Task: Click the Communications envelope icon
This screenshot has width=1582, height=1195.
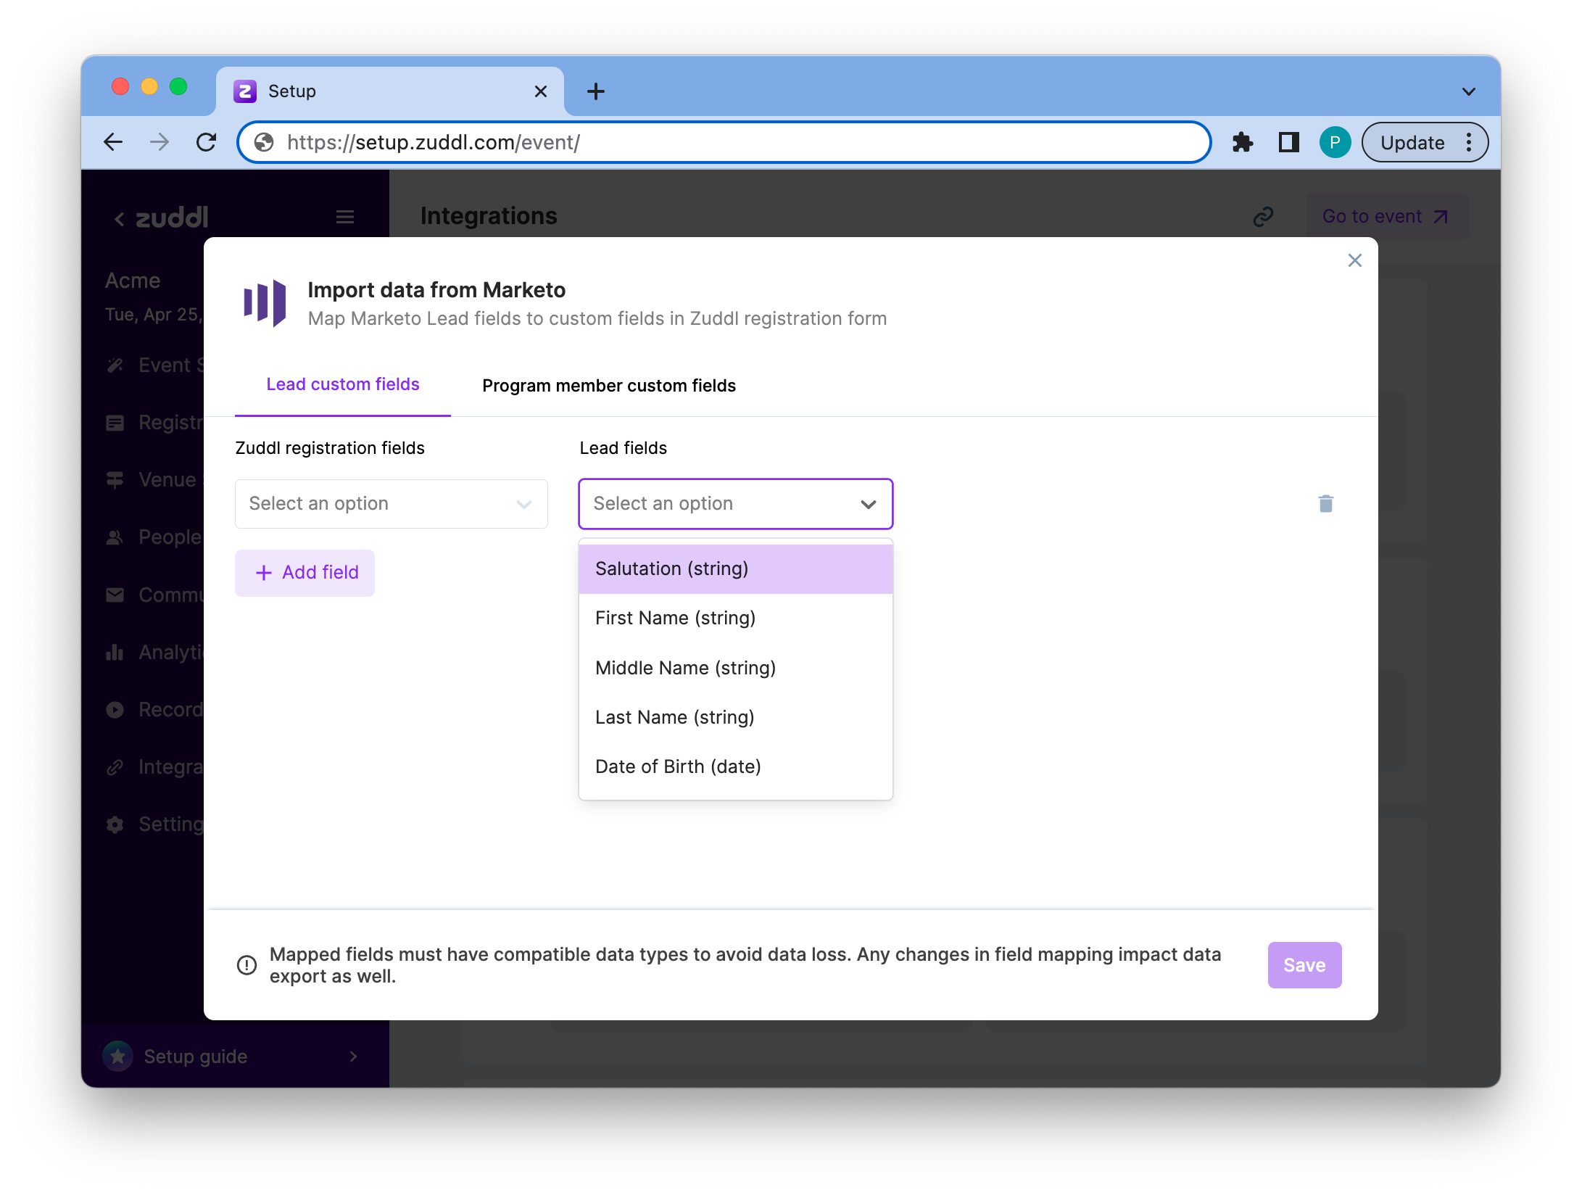Action: [115, 595]
